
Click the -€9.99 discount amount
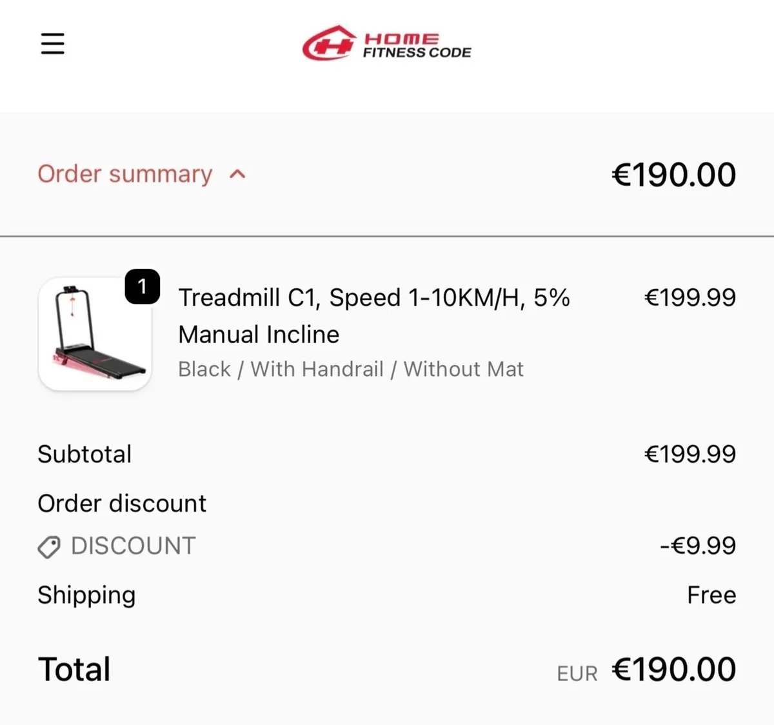coord(696,546)
